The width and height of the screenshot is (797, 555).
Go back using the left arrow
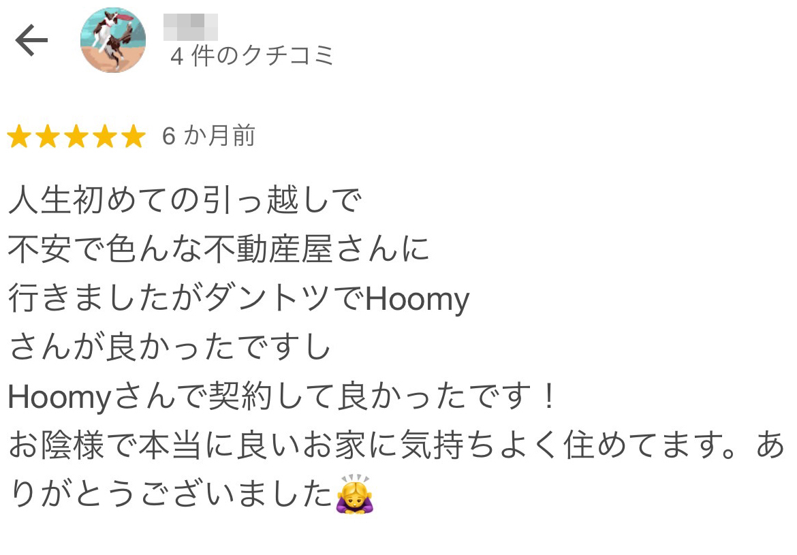click(x=31, y=40)
